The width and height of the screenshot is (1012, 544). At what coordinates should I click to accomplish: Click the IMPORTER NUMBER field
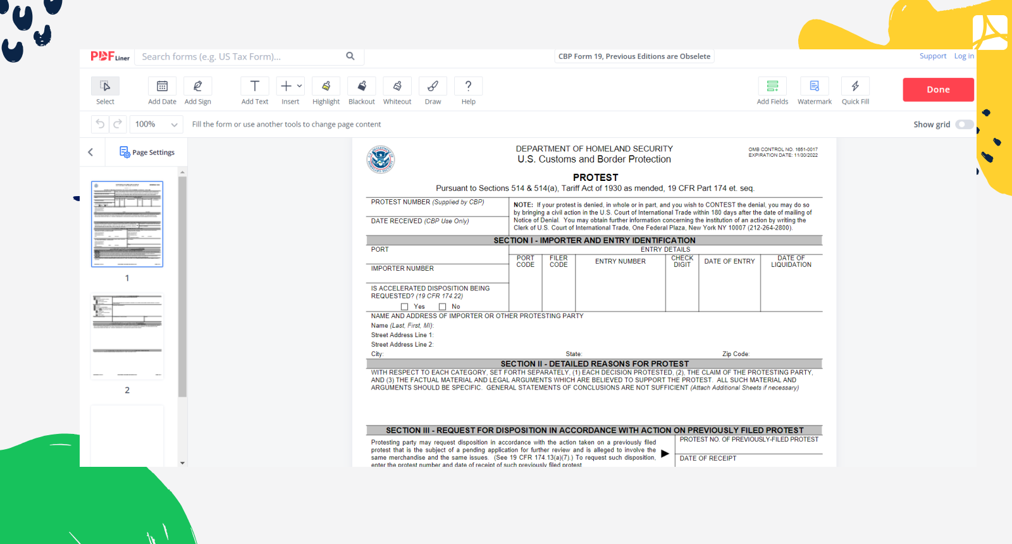(438, 273)
